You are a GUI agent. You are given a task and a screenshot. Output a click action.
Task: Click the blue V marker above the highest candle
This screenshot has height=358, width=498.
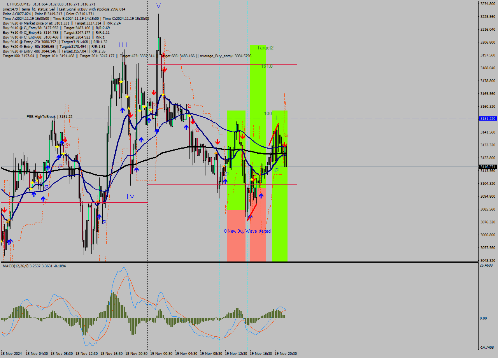[158, 6]
